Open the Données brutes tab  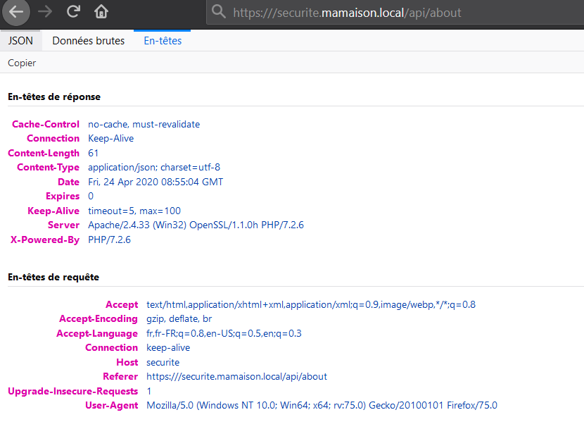(x=88, y=41)
